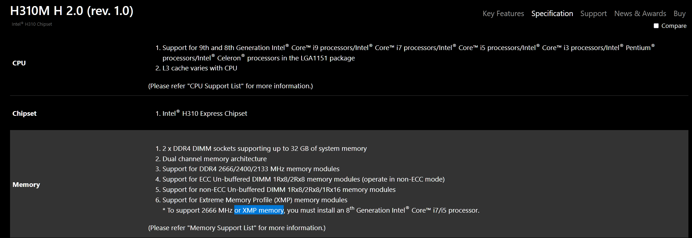The height and width of the screenshot is (238, 692).
Task: Click the Extreme Memory Profile (XMP) line
Action: click(255, 200)
